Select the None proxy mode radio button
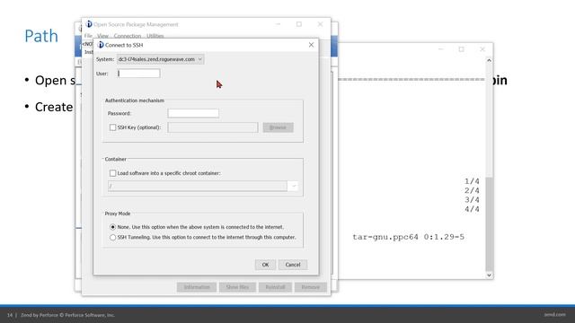 [112, 227]
